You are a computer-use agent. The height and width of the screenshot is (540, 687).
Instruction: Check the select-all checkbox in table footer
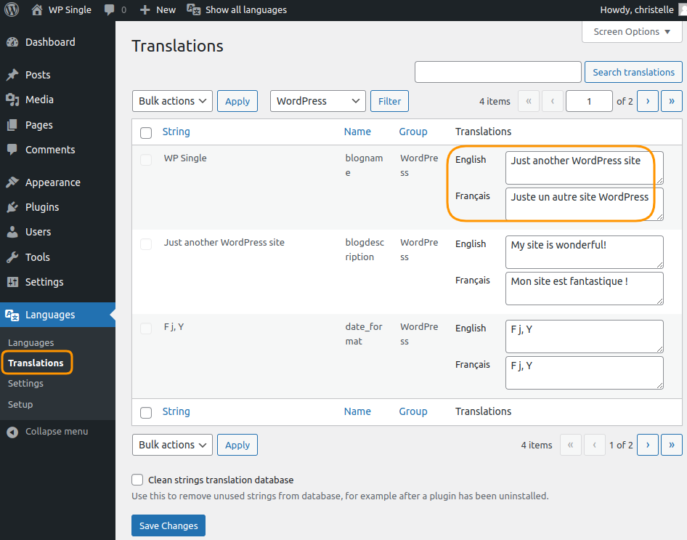pyautogui.click(x=146, y=412)
